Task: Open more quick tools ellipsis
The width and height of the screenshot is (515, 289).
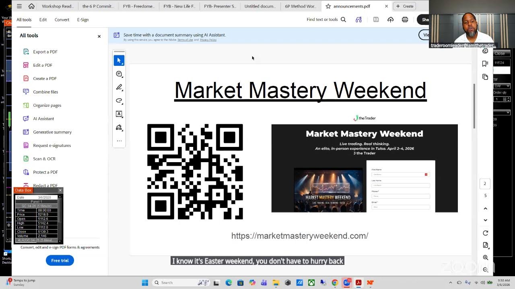Action: (x=119, y=141)
